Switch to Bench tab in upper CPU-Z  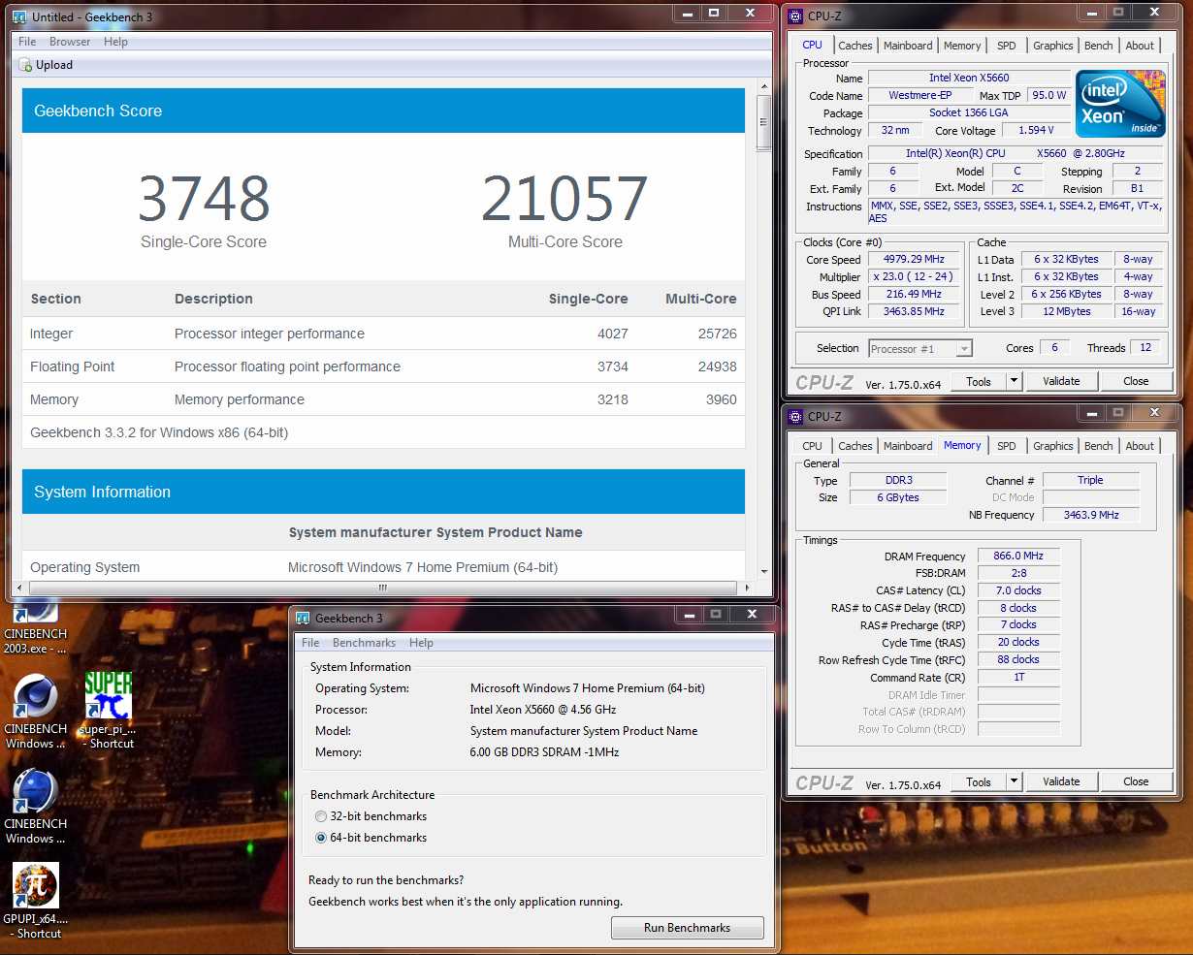point(1099,46)
